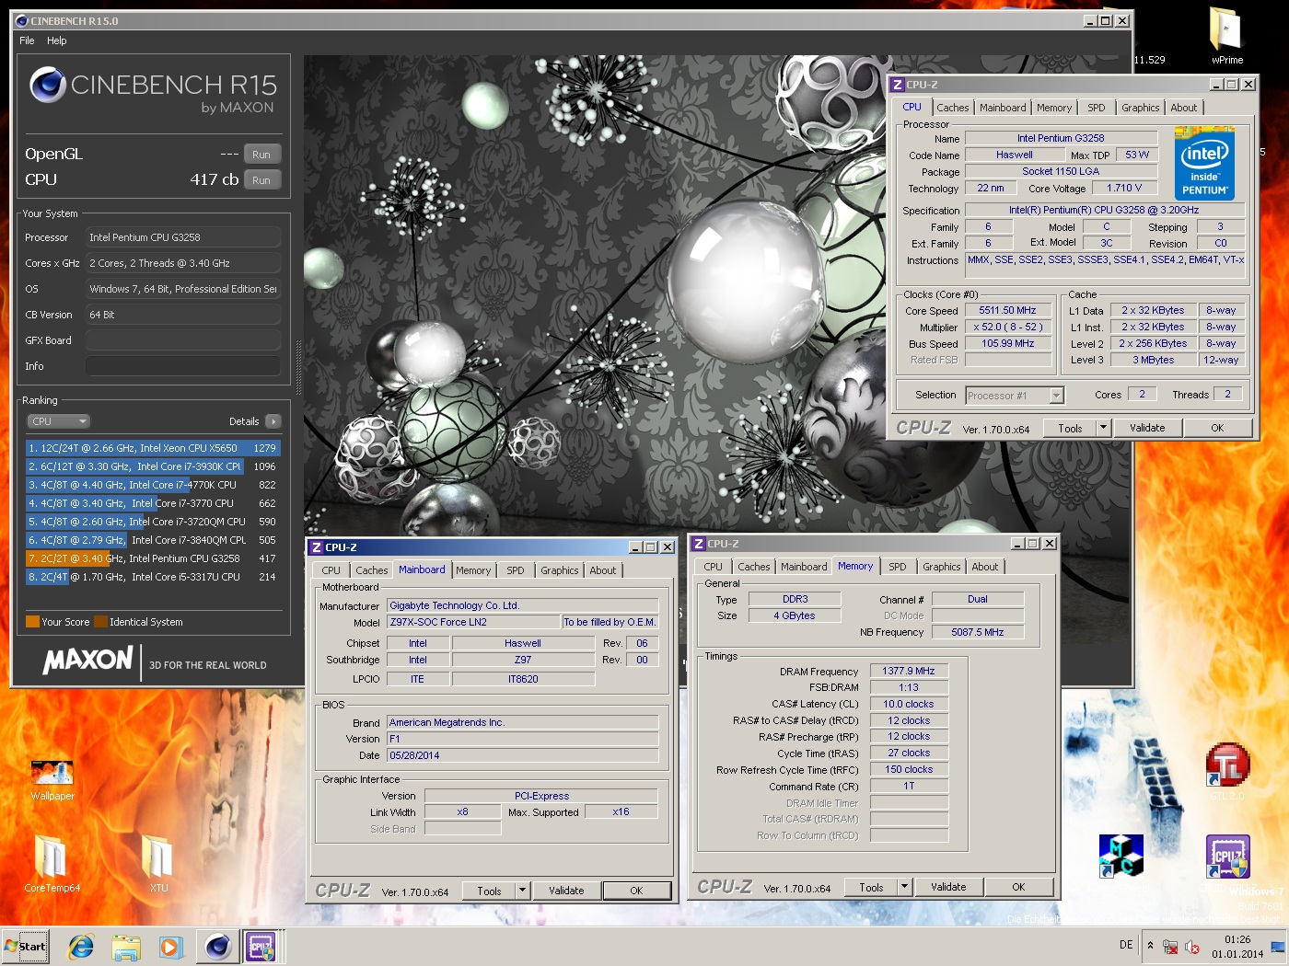Viewport: 1289px width, 966px height.
Task: Switch to Cinebench in the taskbar
Action: point(218,946)
